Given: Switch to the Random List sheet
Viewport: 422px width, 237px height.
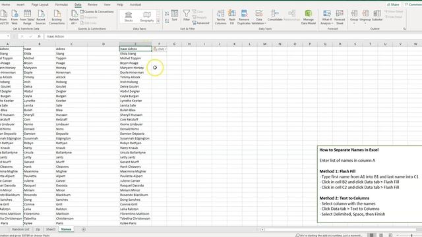Looking at the screenshot, I should pyautogui.click(x=20, y=230).
